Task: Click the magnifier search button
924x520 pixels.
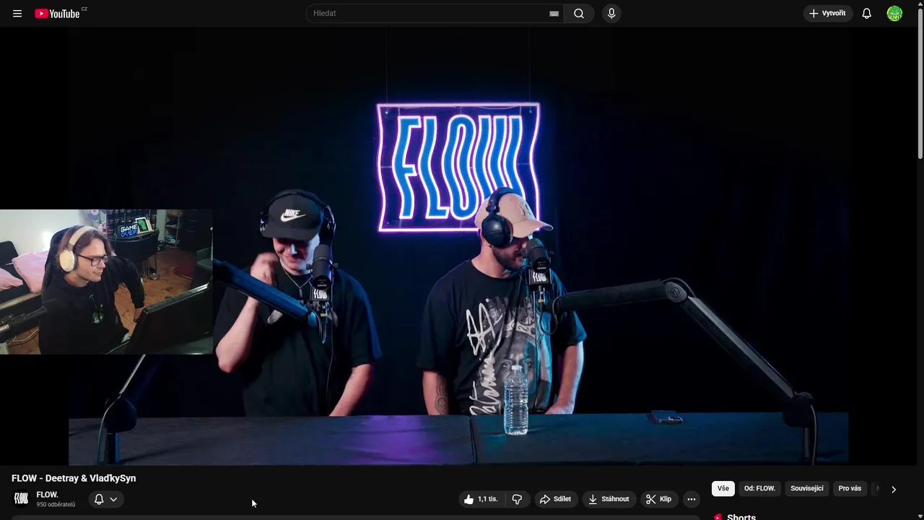Action: (x=579, y=13)
